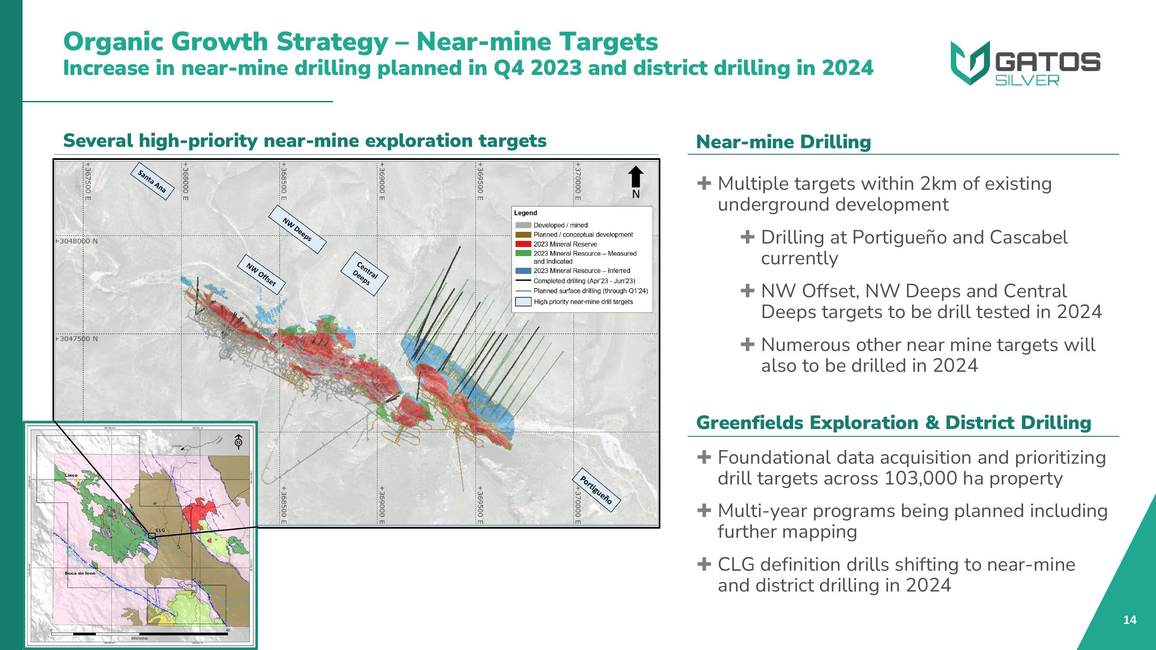Click the +3047500 N grid label

pos(76,339)
